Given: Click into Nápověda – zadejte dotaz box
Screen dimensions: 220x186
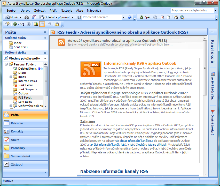Looking at the screenshot, I should click(x=192, y=10).
